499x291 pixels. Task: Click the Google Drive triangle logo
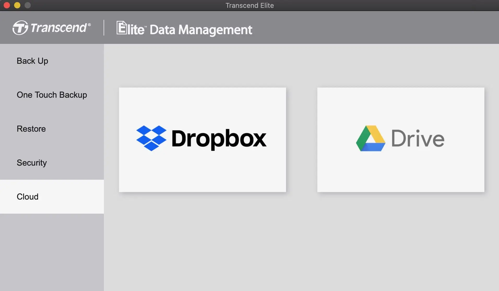pyautogui.click(x=370, y=138)
